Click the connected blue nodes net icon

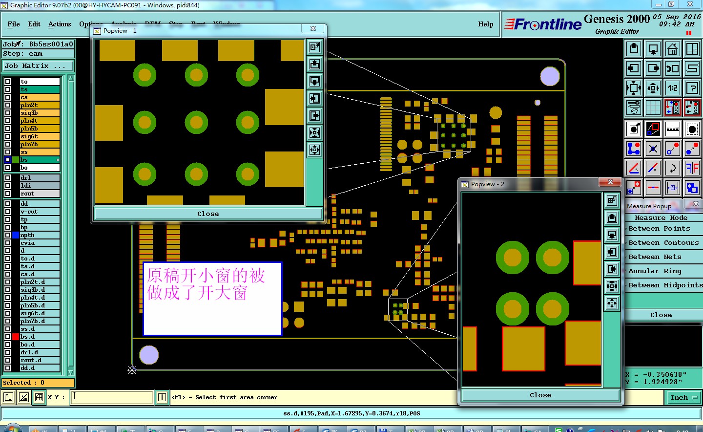[634, 149]
